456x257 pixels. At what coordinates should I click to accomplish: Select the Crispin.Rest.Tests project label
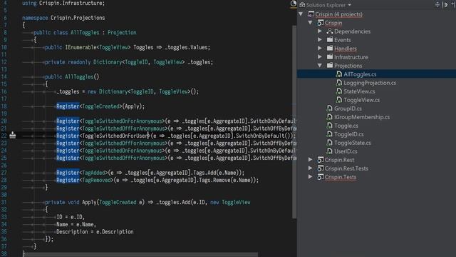346,168
